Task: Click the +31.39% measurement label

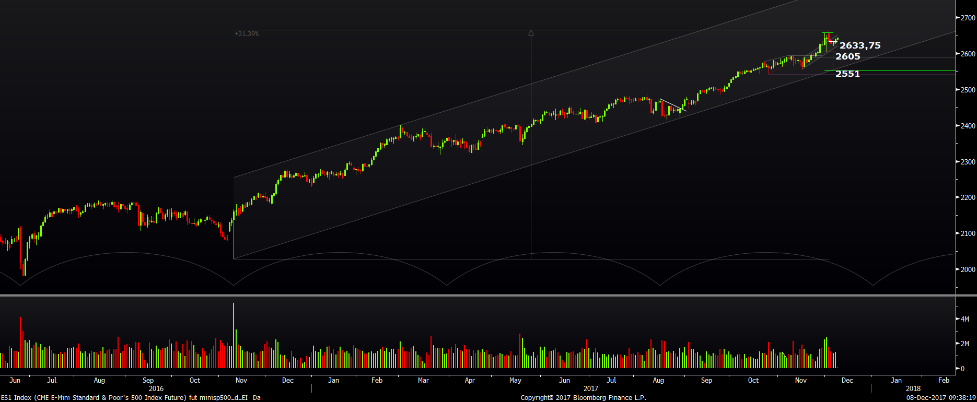Action: point(247,34)
